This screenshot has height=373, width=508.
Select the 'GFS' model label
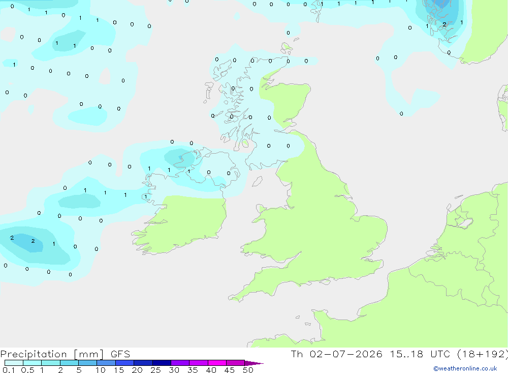click(x=120, y=354)
